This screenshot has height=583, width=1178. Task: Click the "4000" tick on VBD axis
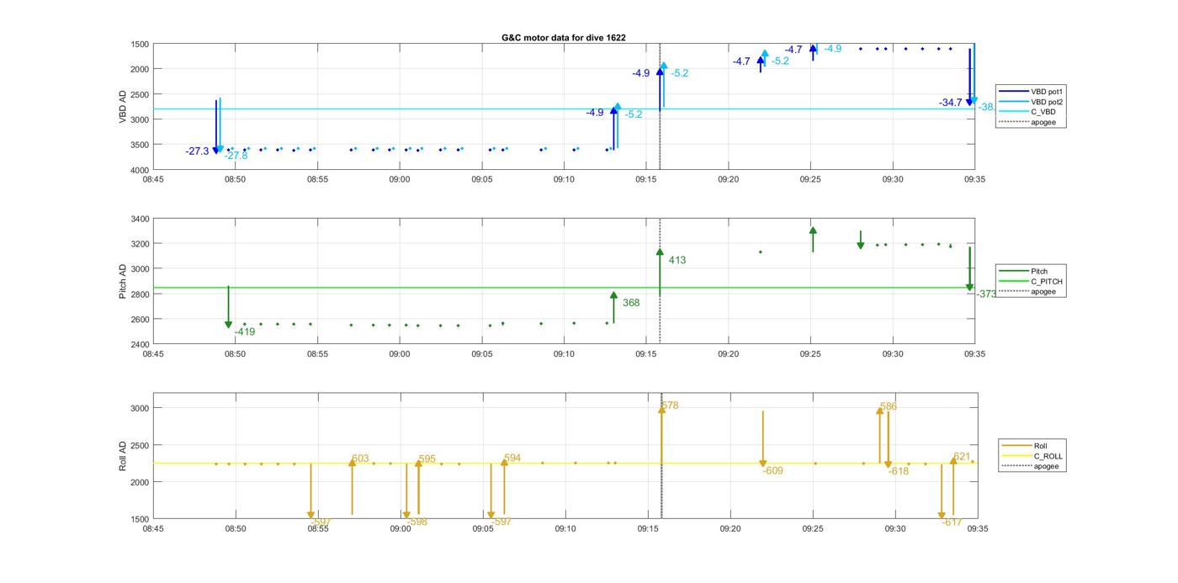(x=140, y=170)
